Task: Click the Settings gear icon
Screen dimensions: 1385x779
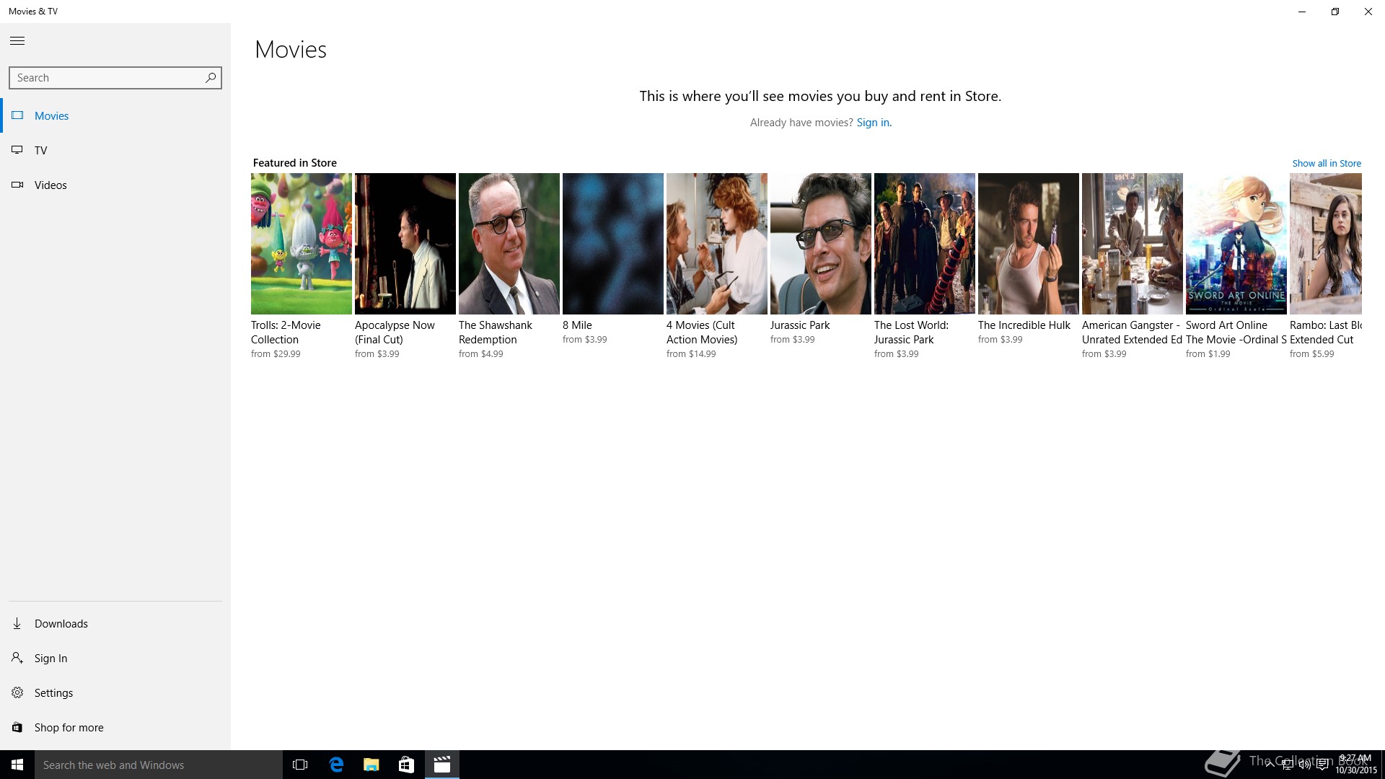Action: [17, 692]
